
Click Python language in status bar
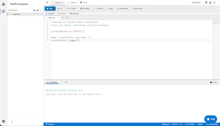click(x=200, y=124)
